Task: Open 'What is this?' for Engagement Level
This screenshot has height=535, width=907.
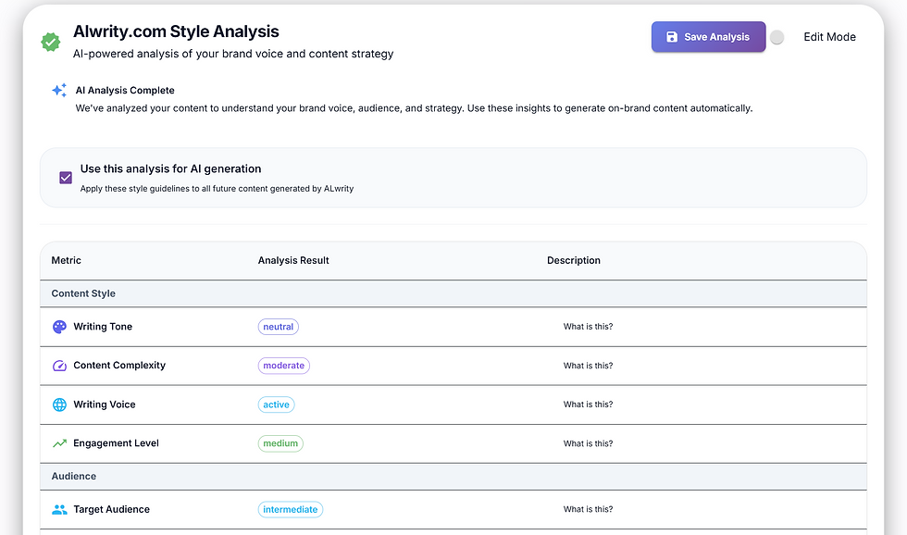Action: (x=589, y=443)
